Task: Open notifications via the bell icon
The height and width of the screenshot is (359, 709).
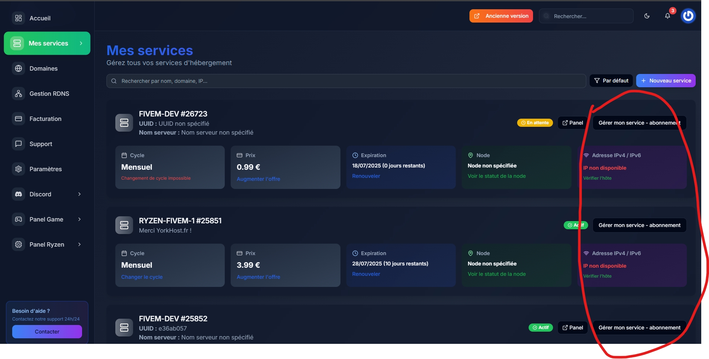Action: coord(667,16)
